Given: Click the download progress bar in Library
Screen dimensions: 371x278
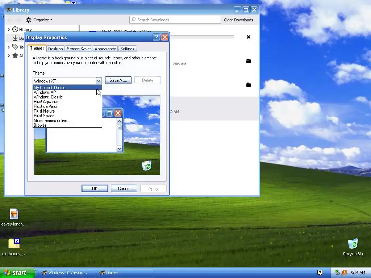Looking at the screenshot, I should tap(202, 37).
